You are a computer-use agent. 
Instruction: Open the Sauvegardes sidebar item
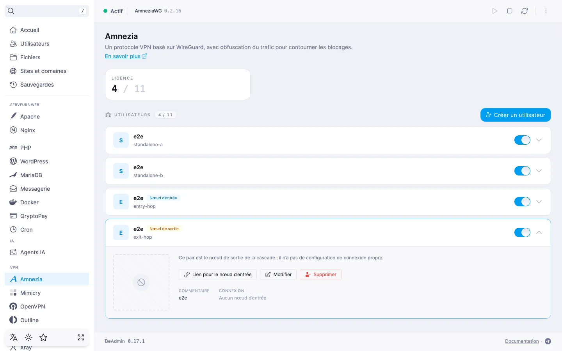pos(47,85)
